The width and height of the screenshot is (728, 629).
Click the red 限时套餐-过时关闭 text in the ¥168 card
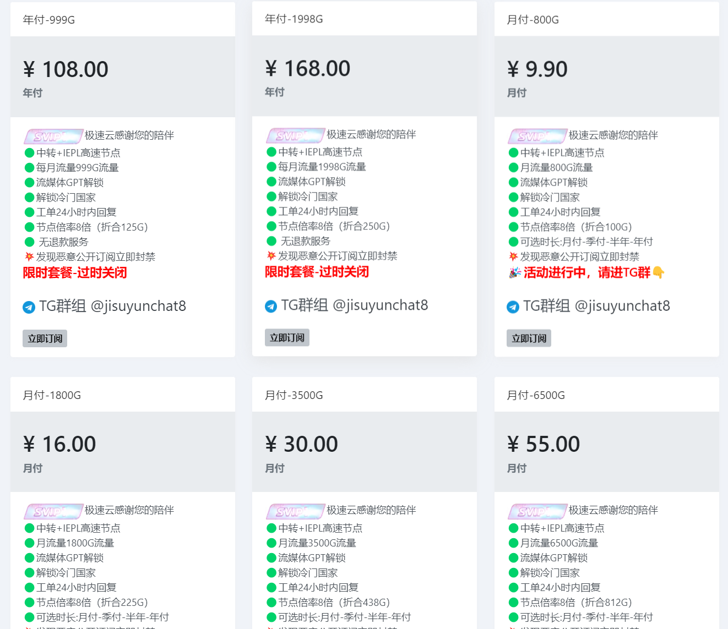coord(317,272)
